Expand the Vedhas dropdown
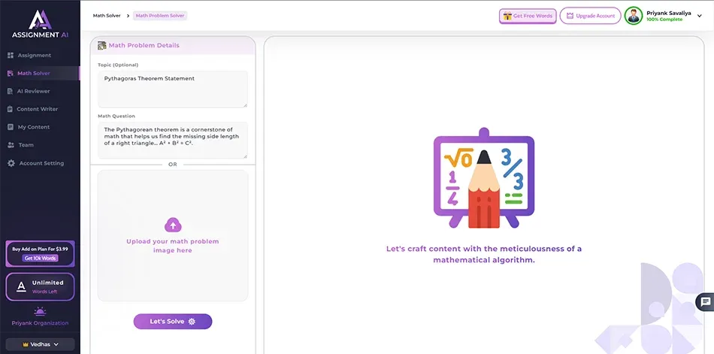 tap(39, 344)
